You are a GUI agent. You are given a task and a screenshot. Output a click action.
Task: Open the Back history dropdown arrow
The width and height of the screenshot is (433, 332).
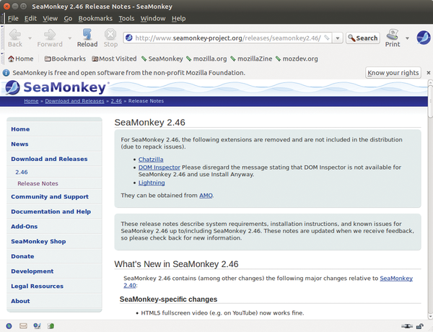30,38
